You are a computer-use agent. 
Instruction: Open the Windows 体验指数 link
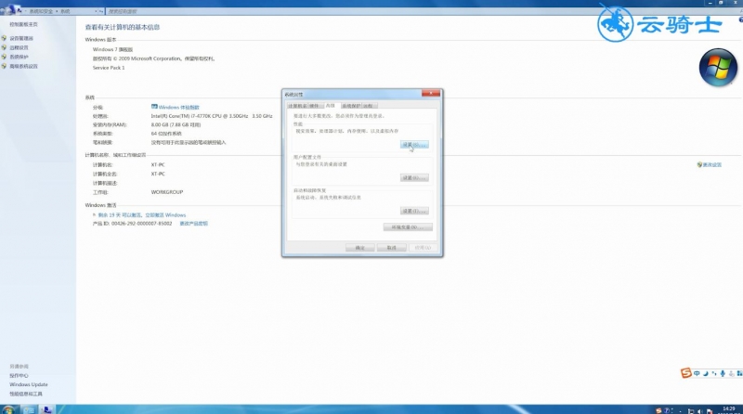pyautogui.click(x=178, y=108)
